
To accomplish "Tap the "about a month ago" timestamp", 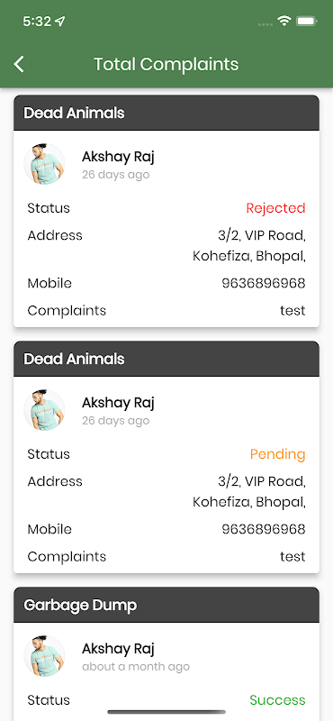I will pyautogui.click(x=136, y=666).
